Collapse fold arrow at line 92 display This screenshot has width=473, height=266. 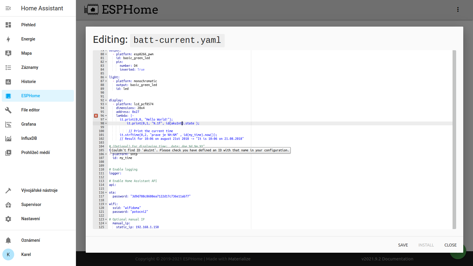[106, 100]
